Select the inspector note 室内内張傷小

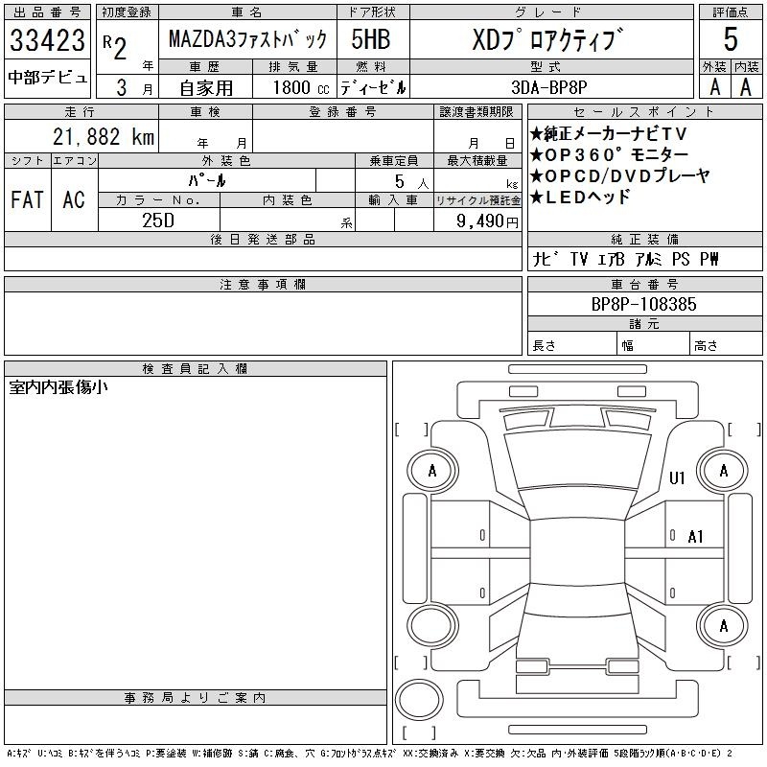[58, 387]
